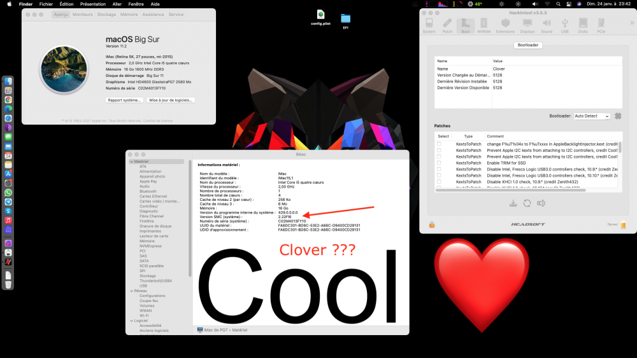637x358 pixels.
Task: Click the lock icon in Hackintool footer
Action: tap(432, 224)
